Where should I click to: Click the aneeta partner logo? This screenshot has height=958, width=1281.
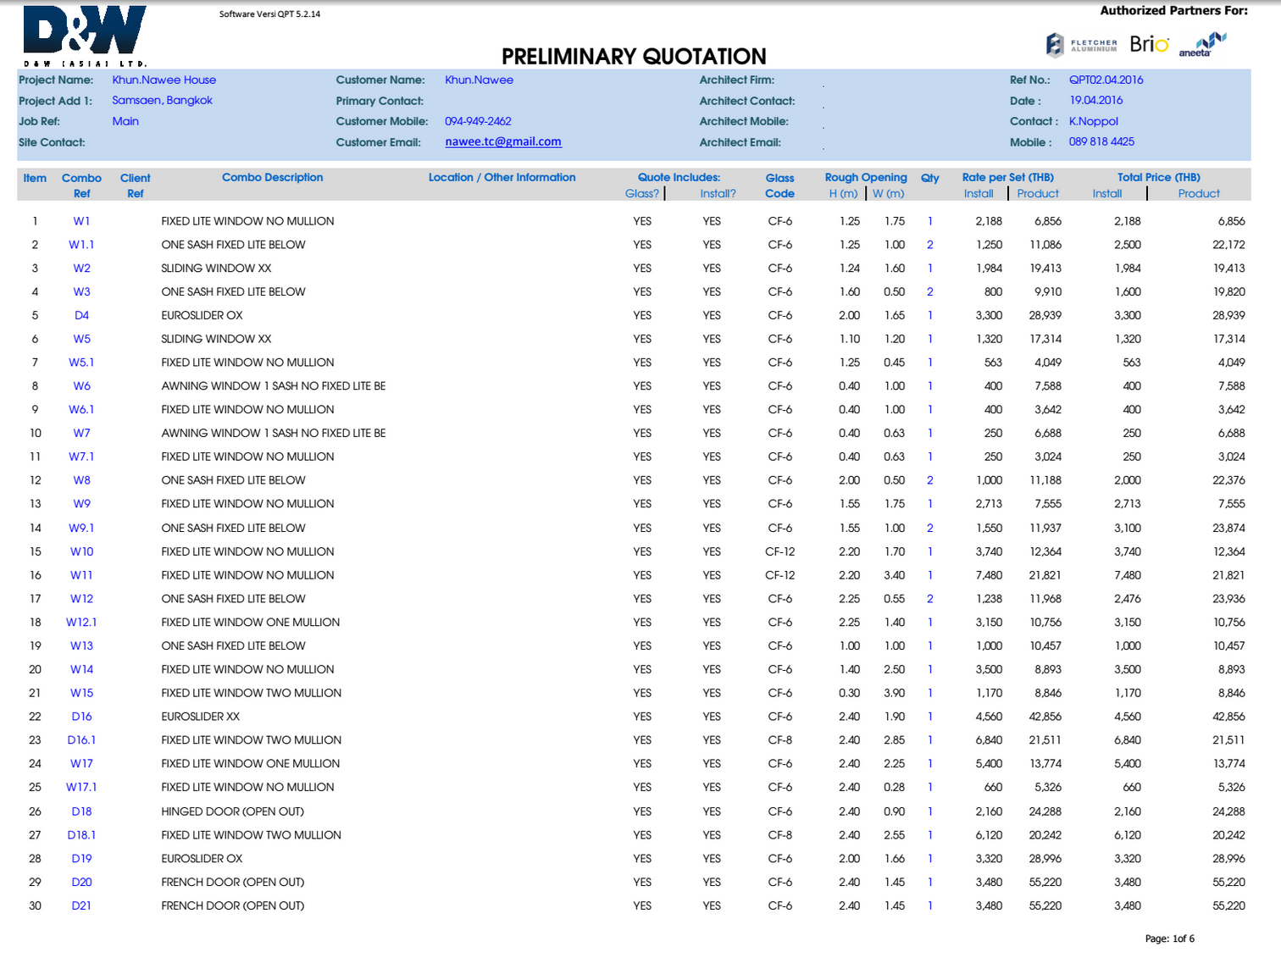pos(1202,45)
